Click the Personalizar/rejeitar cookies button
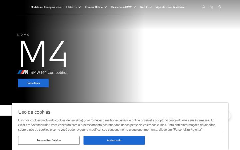The width and height of the screenshot is (240, 150). point(49,140)
